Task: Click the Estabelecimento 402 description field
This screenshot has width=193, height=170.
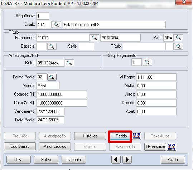Action: (114, 24)
